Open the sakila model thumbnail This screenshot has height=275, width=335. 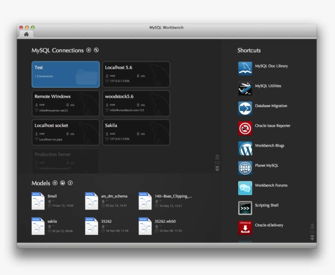click(x=38, y=226)
